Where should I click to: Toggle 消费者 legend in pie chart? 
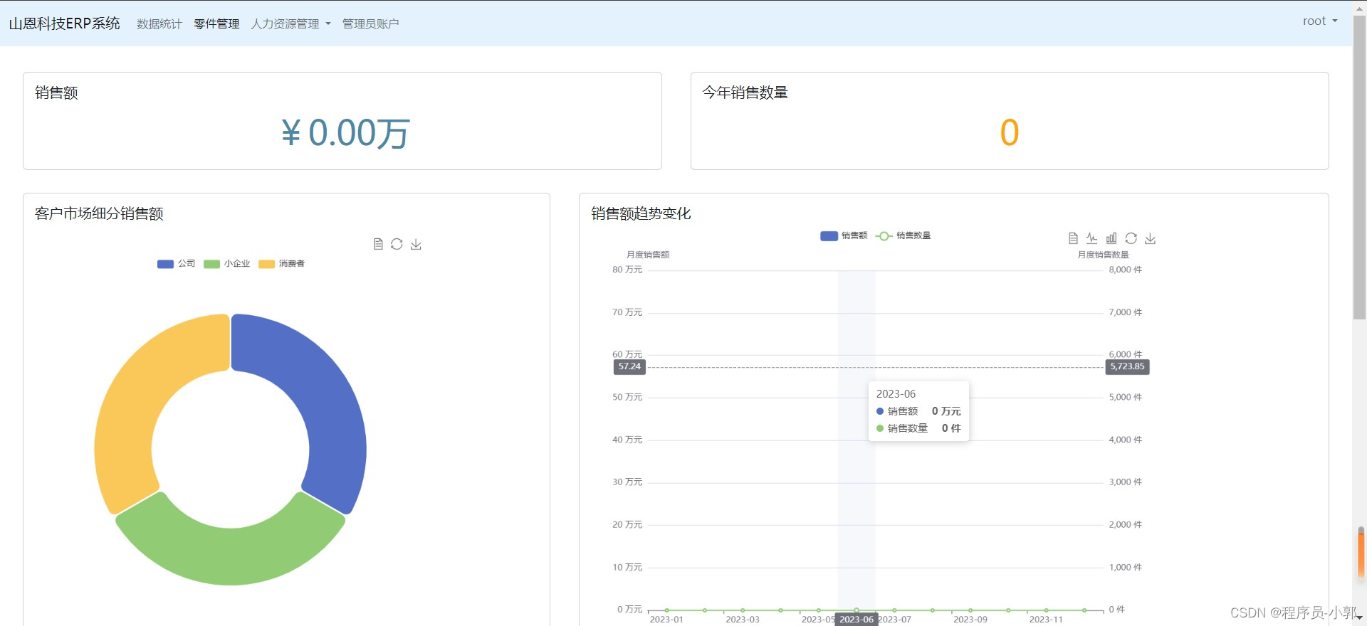[281, 264]
